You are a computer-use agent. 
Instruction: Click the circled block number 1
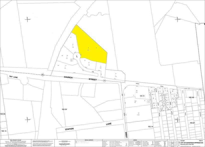tap(148, 101)
